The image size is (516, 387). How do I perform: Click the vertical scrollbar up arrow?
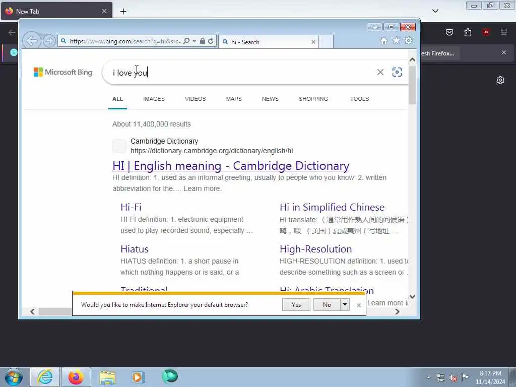tap(412, 60)
